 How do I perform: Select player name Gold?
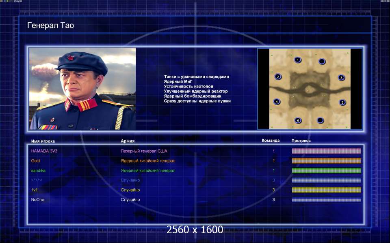(x=35, y=161)
